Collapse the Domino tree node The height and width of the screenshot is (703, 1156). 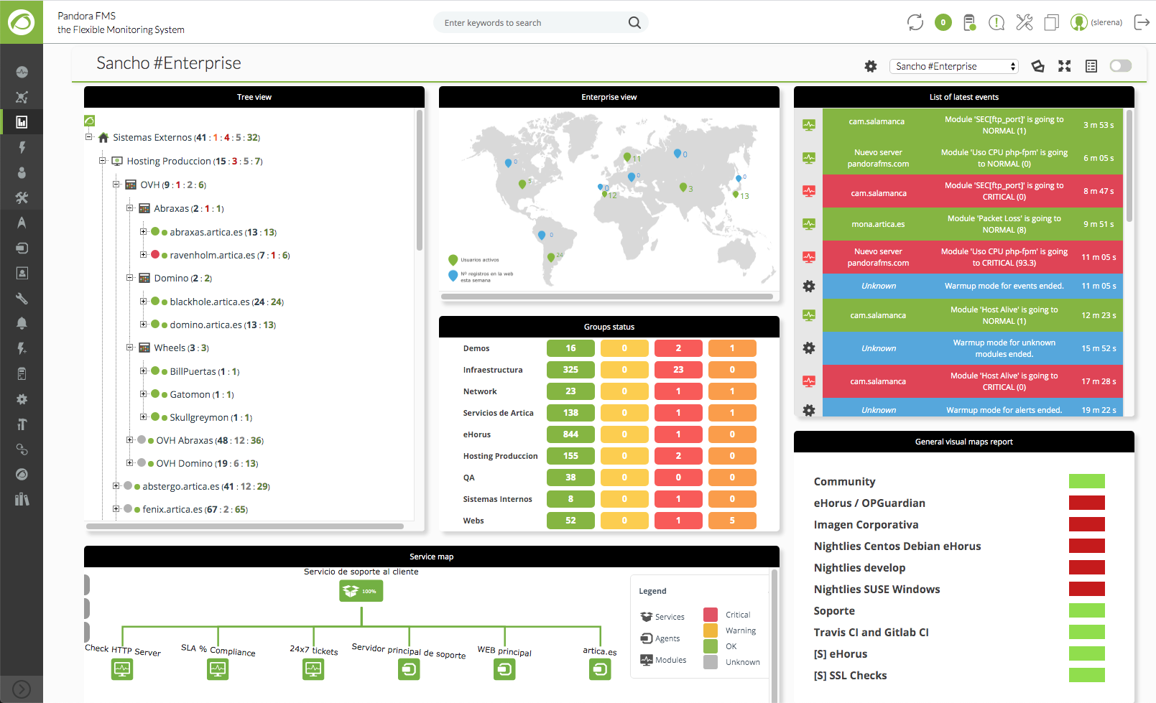tap(130, 278)
